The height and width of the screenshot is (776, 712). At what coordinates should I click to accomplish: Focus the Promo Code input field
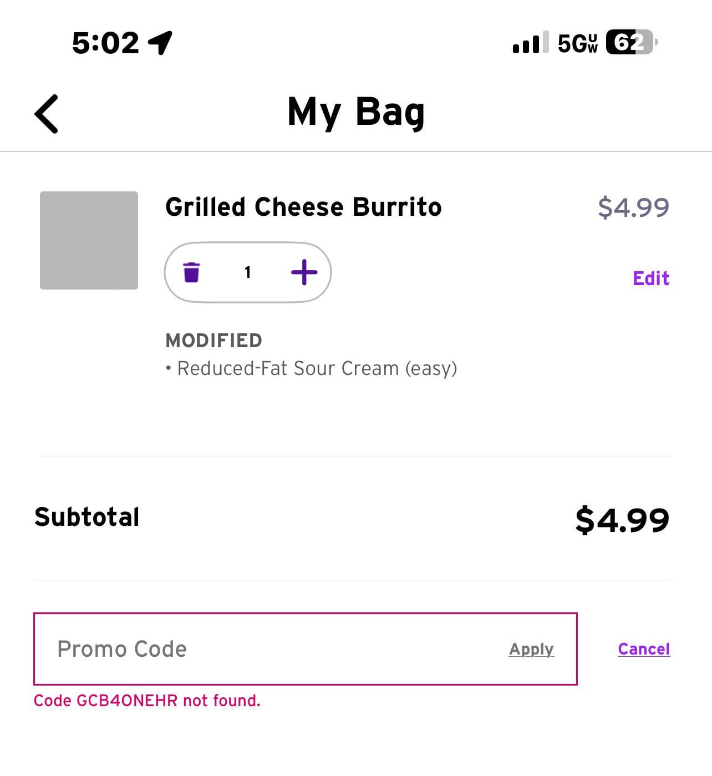point(266,649)
